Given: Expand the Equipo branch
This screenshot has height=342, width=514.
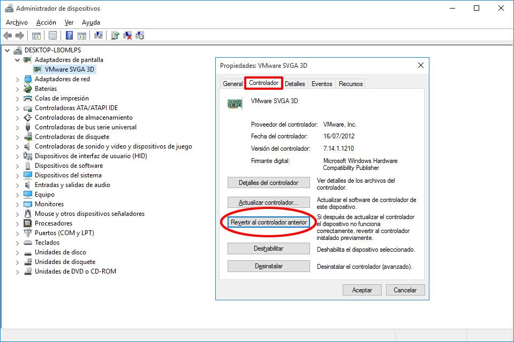Looking at the screenshot, I should point(17,195).
